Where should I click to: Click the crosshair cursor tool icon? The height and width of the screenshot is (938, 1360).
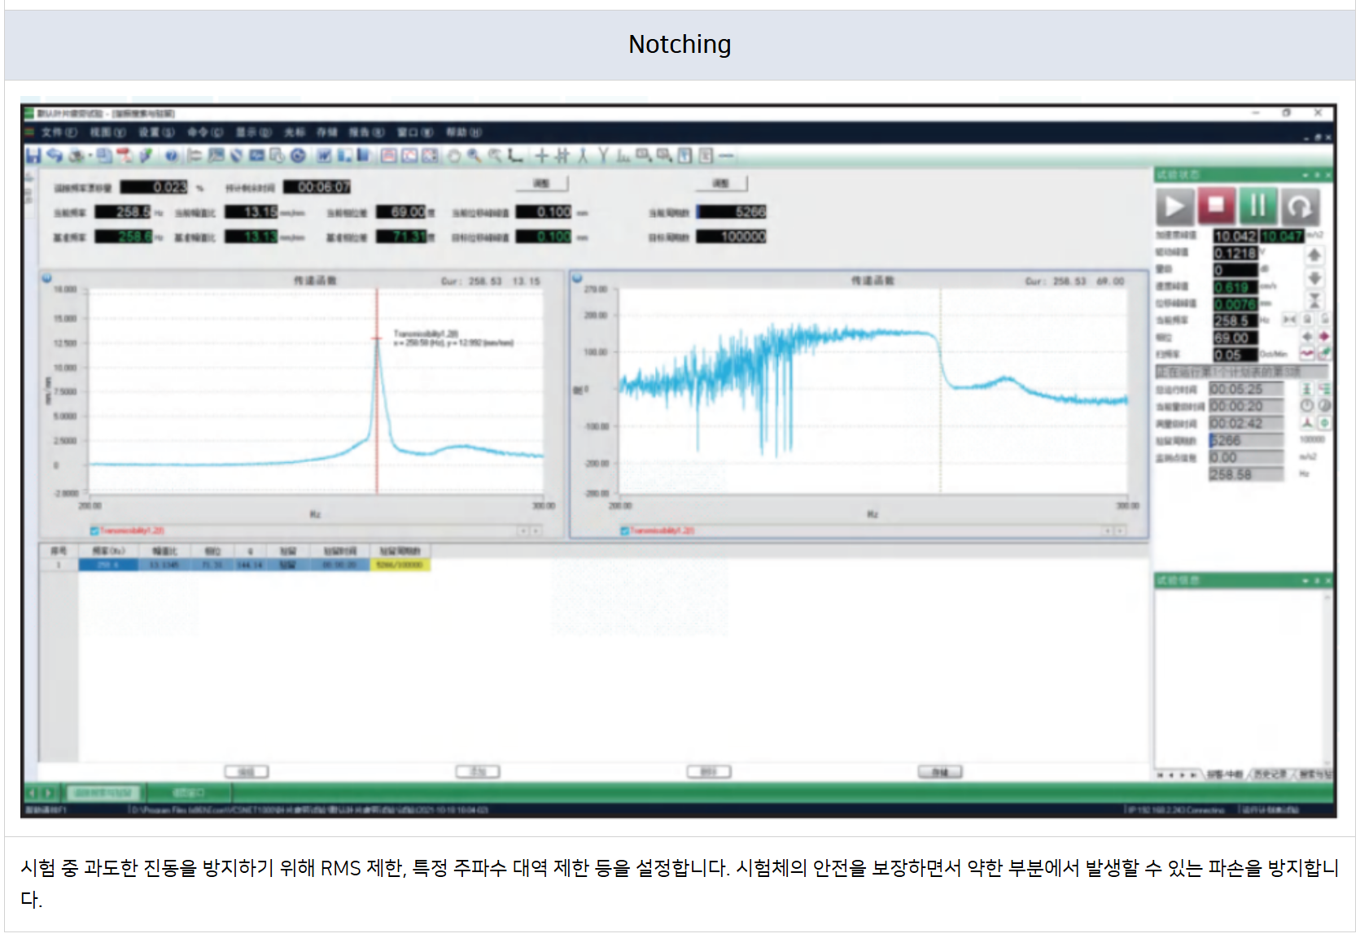(541, 155)
